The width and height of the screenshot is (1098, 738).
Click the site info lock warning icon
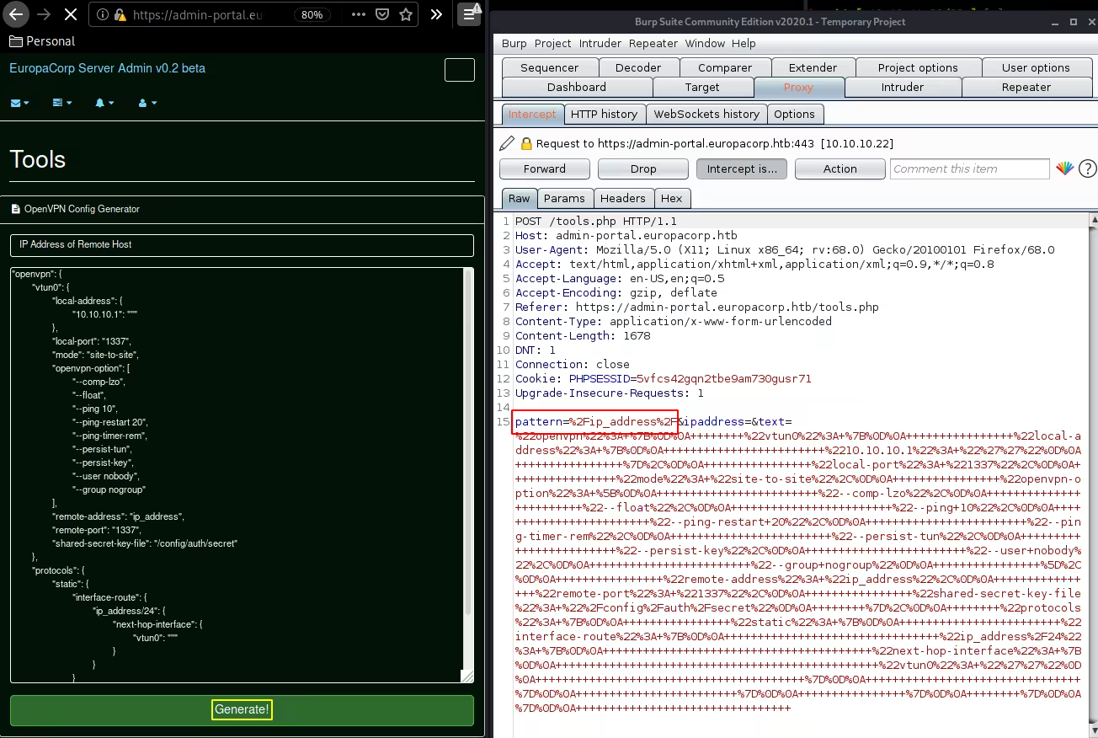coord(120,15)
